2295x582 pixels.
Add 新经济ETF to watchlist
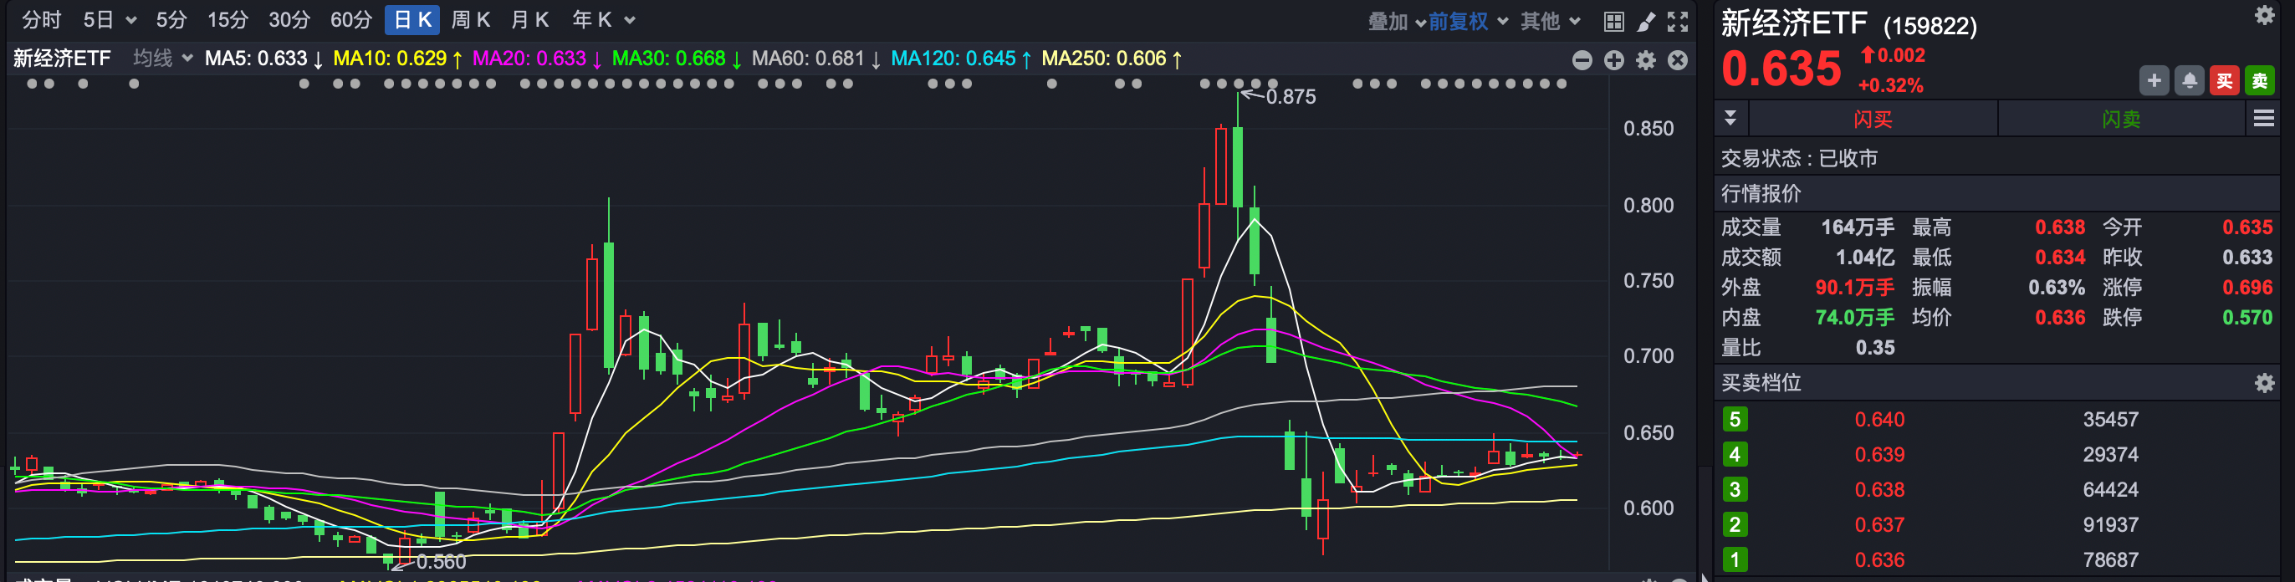pos(2154,81)
